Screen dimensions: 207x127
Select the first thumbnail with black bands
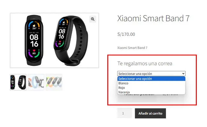click(18, 82)
